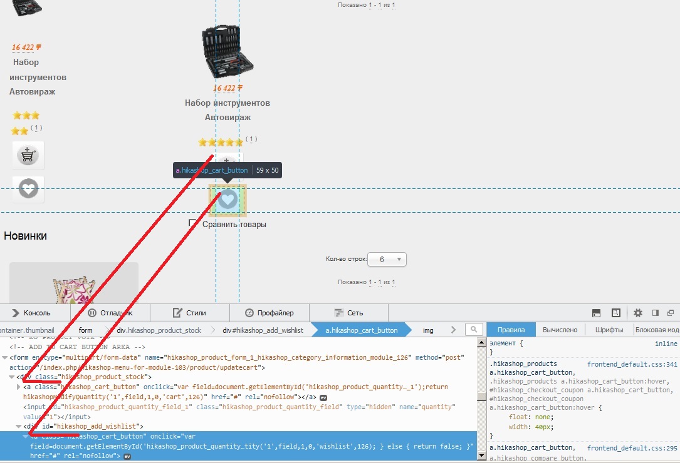
Task: Collapse the form element tree node
Action: click(x=5, y=357)
